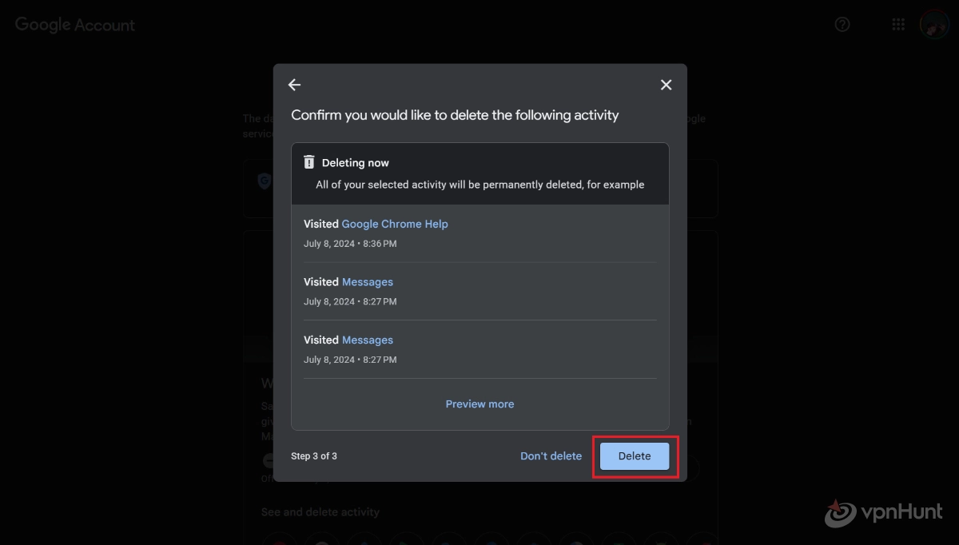959x545 pixels.
Task: Open the upper Messages activity link
Action: point(368,282)
